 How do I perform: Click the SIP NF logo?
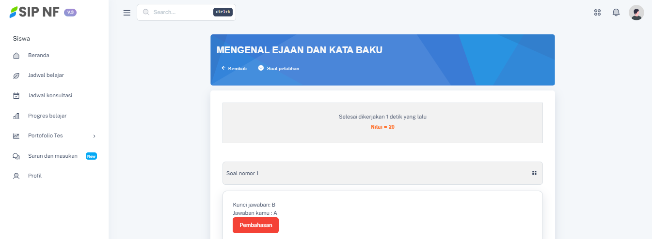pyautogui.click(x=34, y=12)
